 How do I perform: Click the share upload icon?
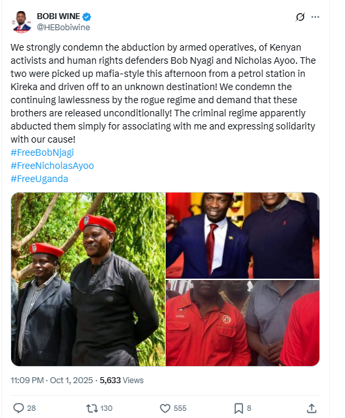tap(311, 408)
